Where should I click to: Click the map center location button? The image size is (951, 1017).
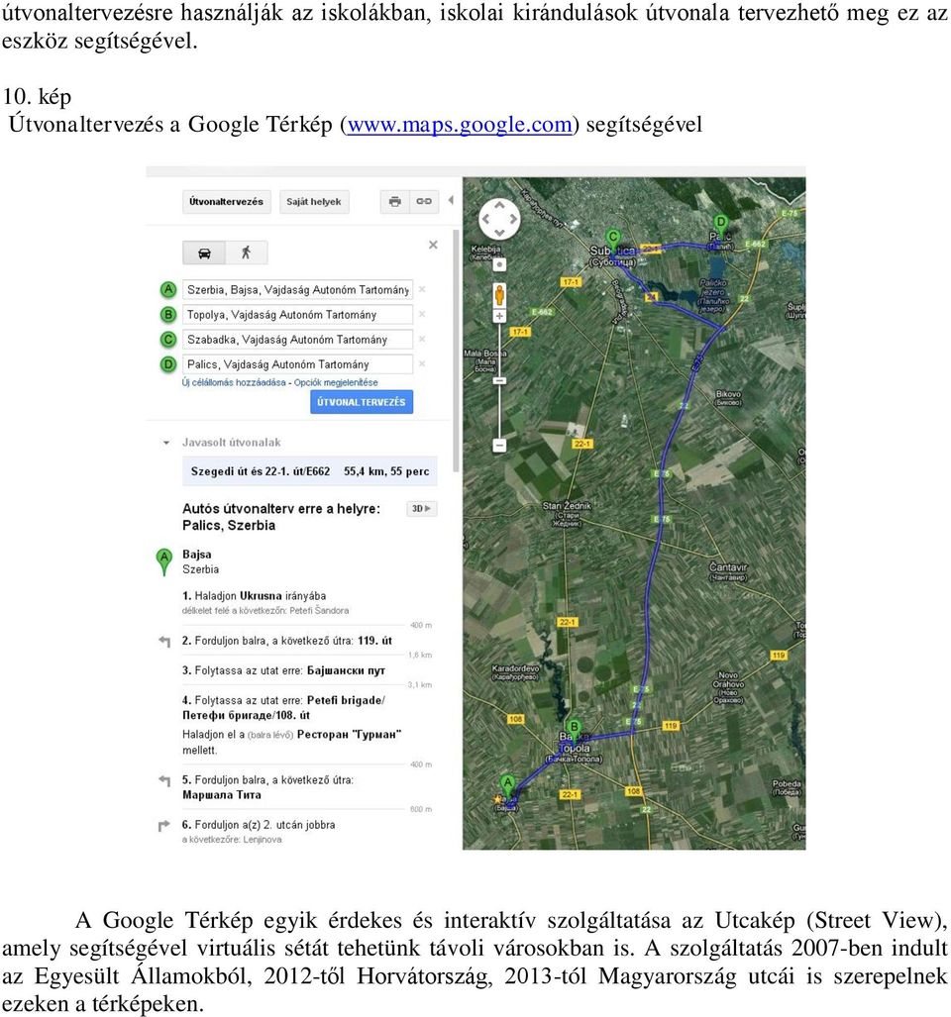point(499,264)
